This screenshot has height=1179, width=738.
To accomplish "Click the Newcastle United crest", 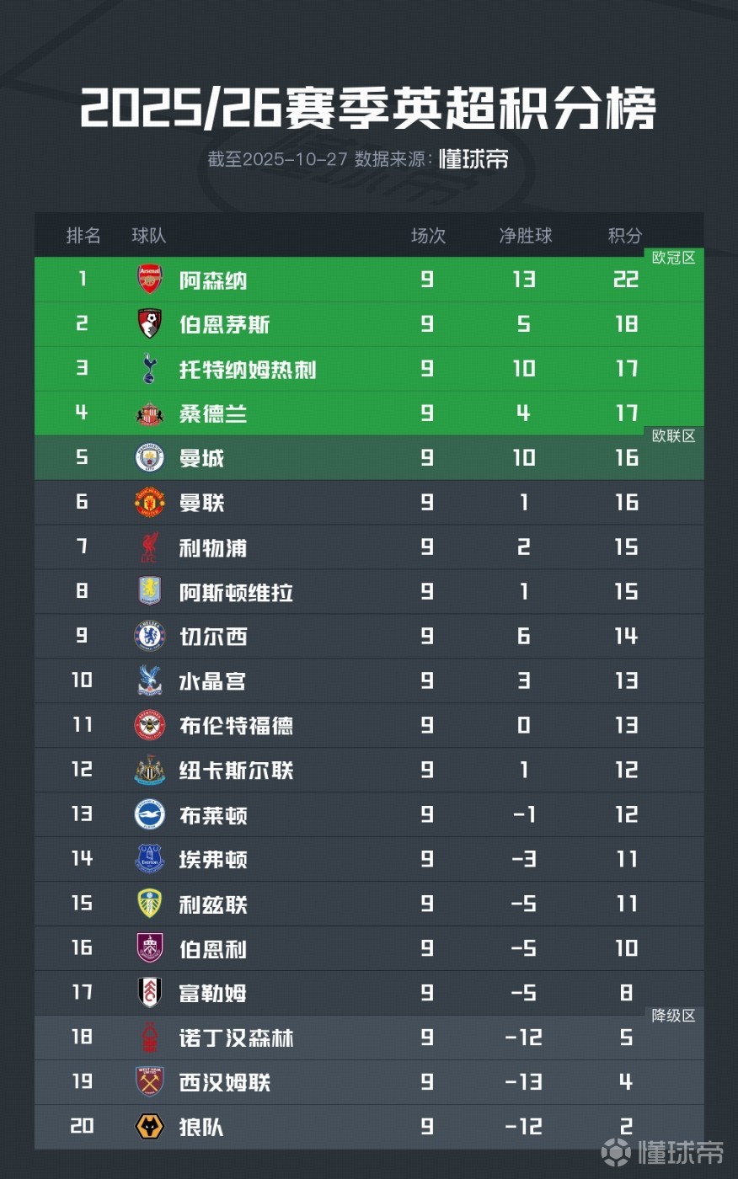I will [150, 770].
